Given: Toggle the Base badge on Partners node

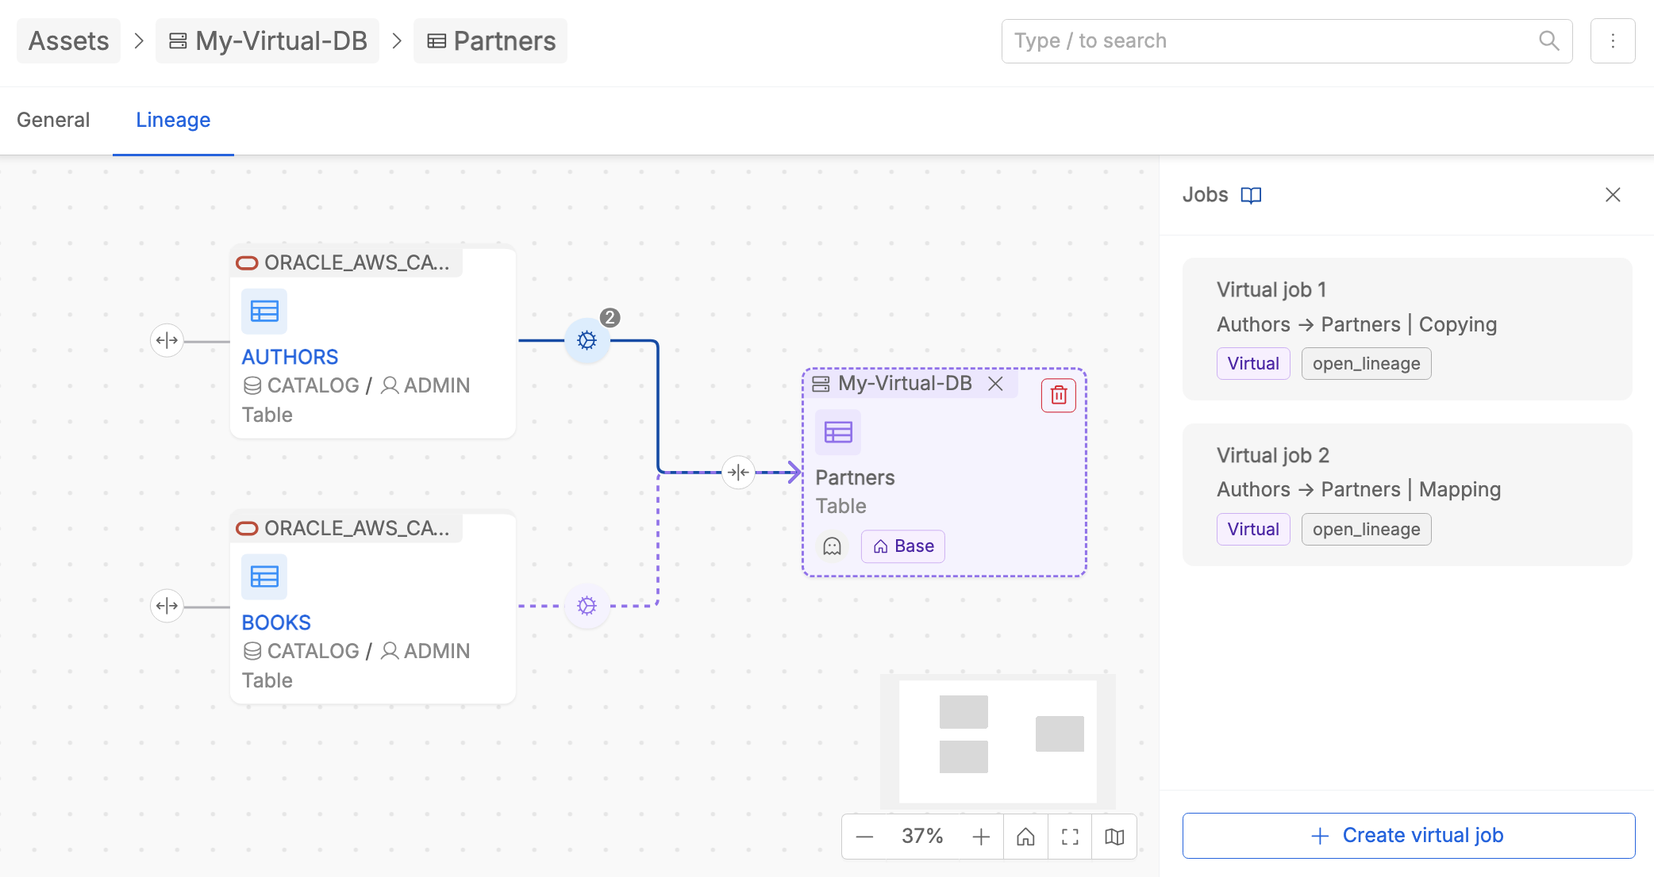Looking at the screenshot, I should tap(902, 546).
